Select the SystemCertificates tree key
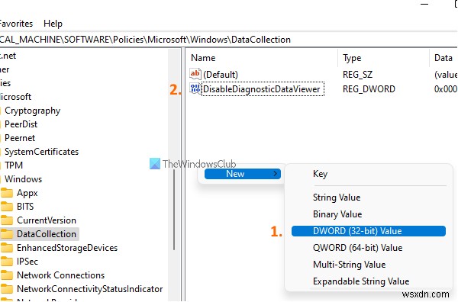Viewport: 458px width, 302px height. click(41, 152)
